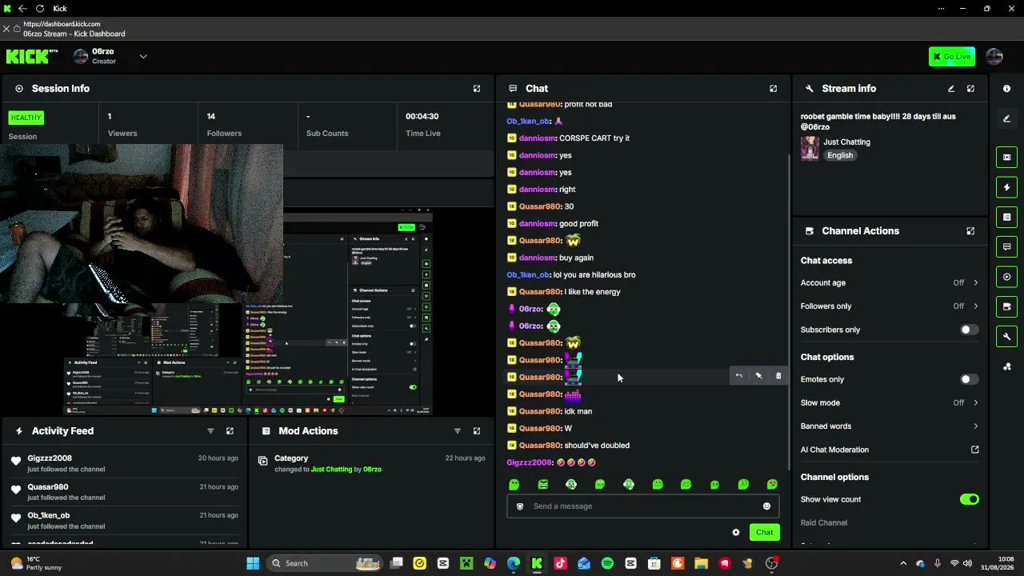
Task: Pin the hovered chat message
Action: tap(758, 376)
